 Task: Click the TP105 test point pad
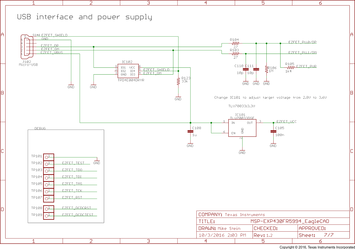coord(48,185)
